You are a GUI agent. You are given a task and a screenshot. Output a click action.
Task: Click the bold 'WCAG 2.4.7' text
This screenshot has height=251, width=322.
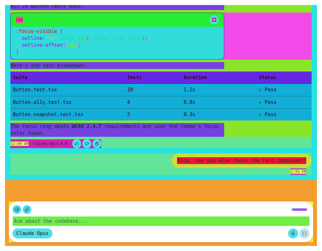87,126
